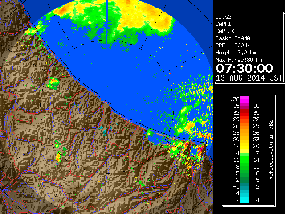Select the 'CAP_3K' text

point(225,31)
